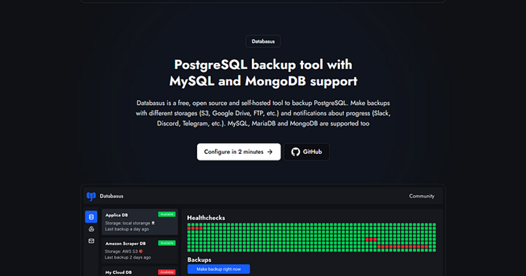Click the local storage icon on Applica DB

[x=153, y=223]
